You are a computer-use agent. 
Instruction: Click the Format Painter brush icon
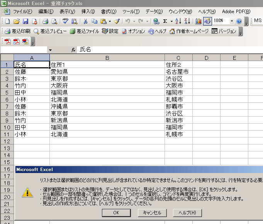click(x=117, y=21)
